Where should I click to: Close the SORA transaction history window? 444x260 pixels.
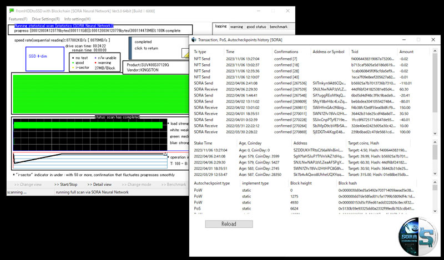pyautogui.click(x=433, y=40)
